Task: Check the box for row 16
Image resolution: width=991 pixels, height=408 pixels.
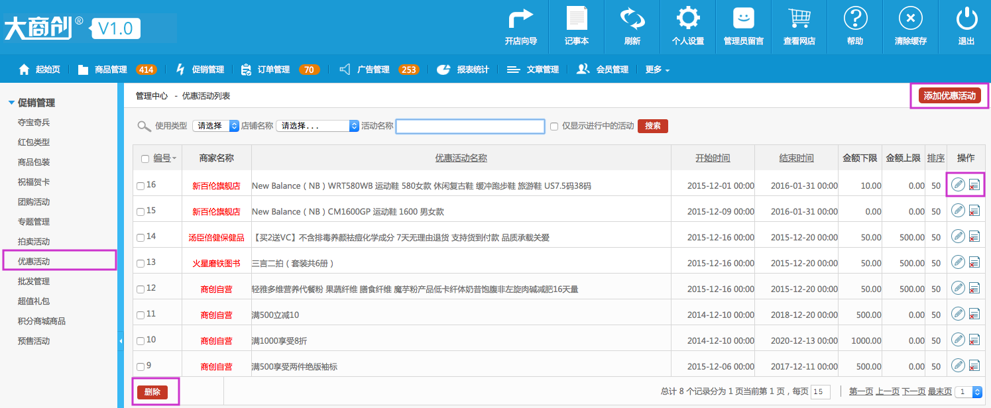Action: [141, 186]
